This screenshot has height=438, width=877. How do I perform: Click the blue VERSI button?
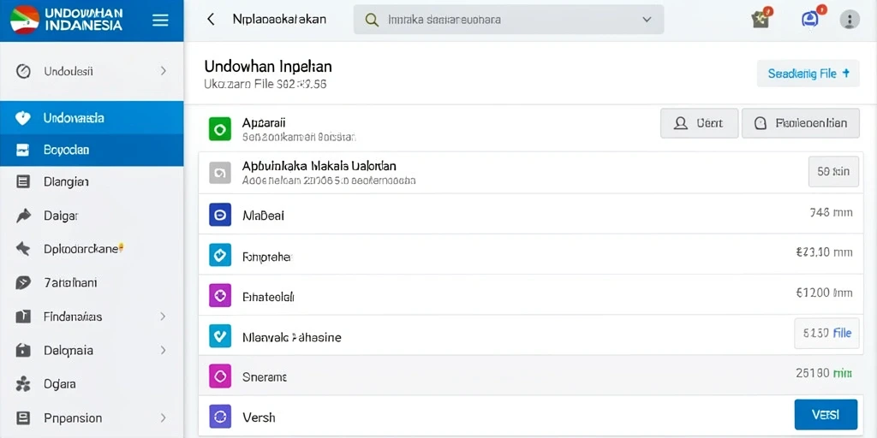[x=826, y=415]
